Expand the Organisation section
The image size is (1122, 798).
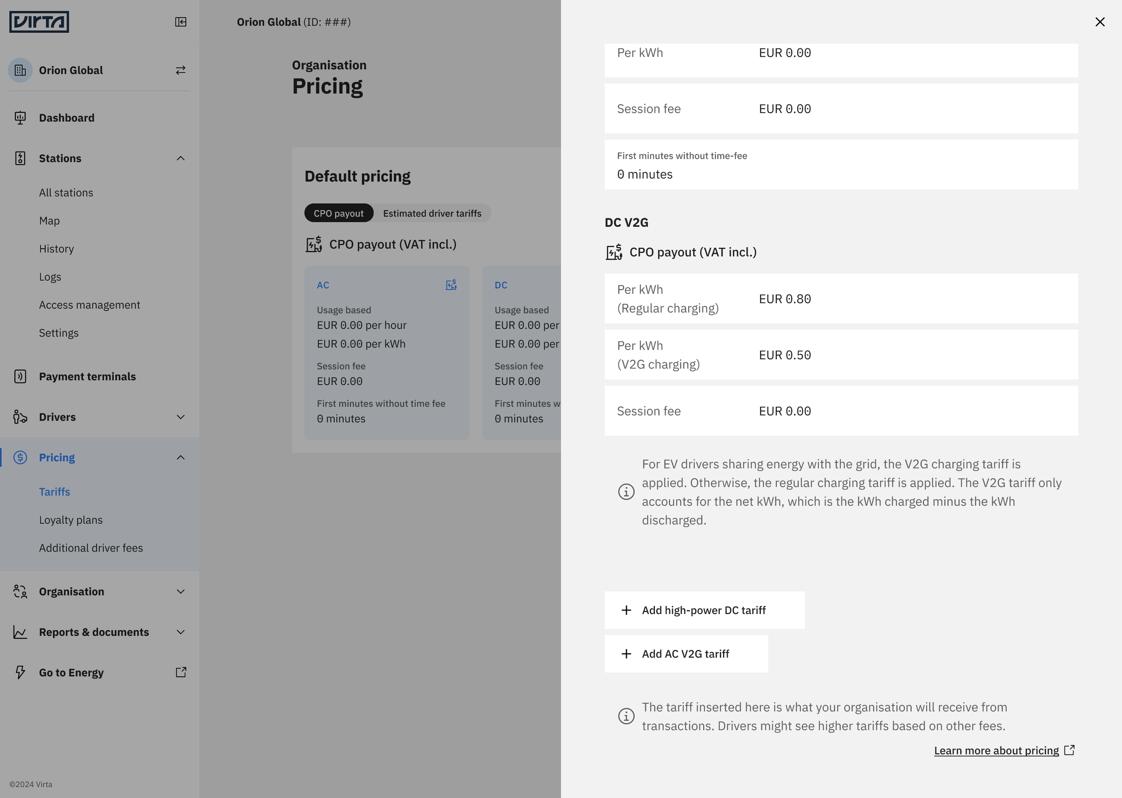coord(180,592)
